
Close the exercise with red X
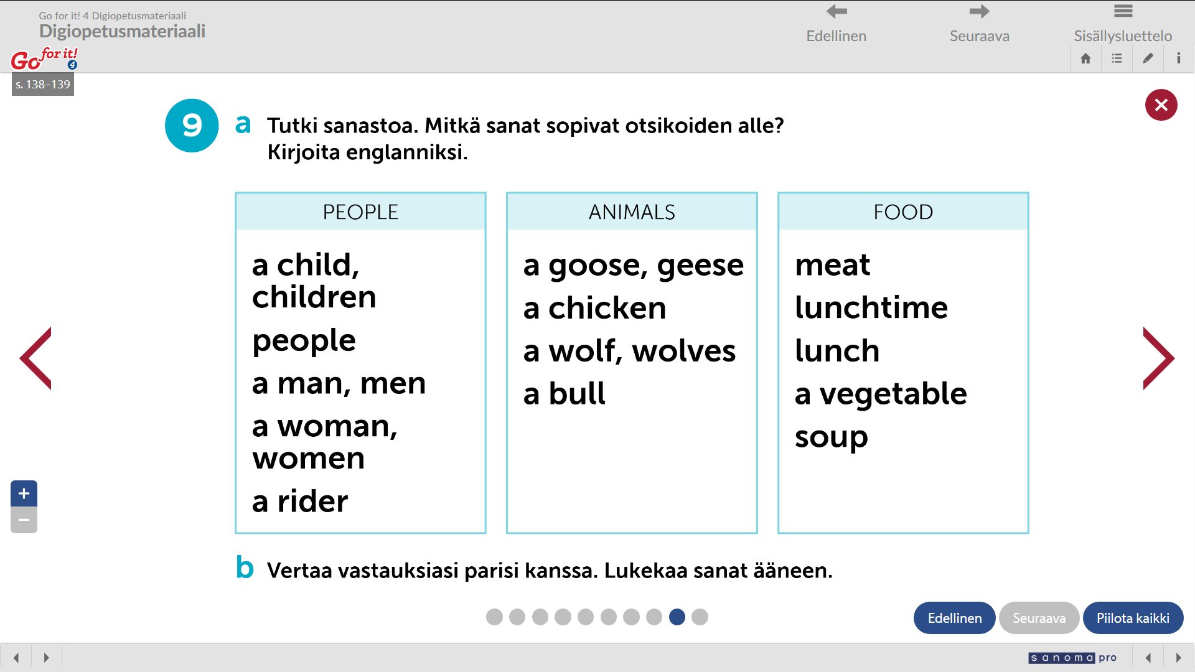click(x=1161, y=105)
